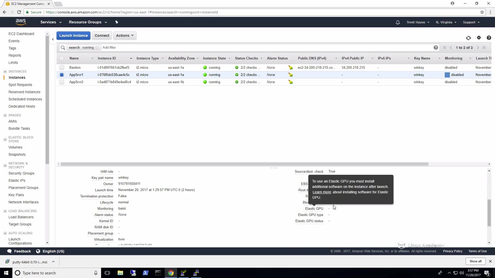Viewport: 495px width, 278px height.
Task: Click the instance table horizontal scrollbar
Action: click(x=244, y=164)
